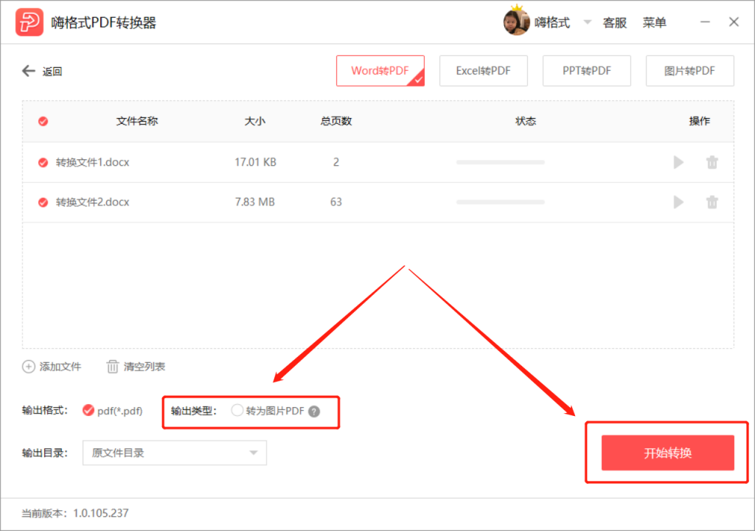Open the 输出目录 原文件目录 dropdown
This screenshot has width=755, height=531.
(174, 453)
